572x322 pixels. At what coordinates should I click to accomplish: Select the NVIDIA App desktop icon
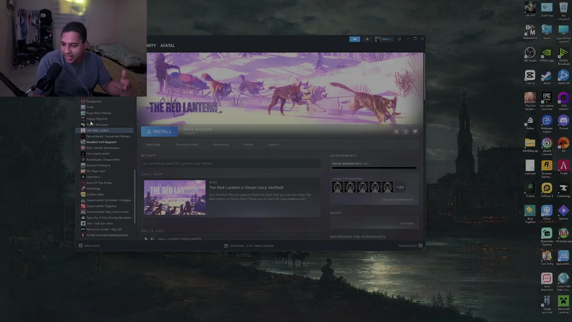tap(547, 55)
